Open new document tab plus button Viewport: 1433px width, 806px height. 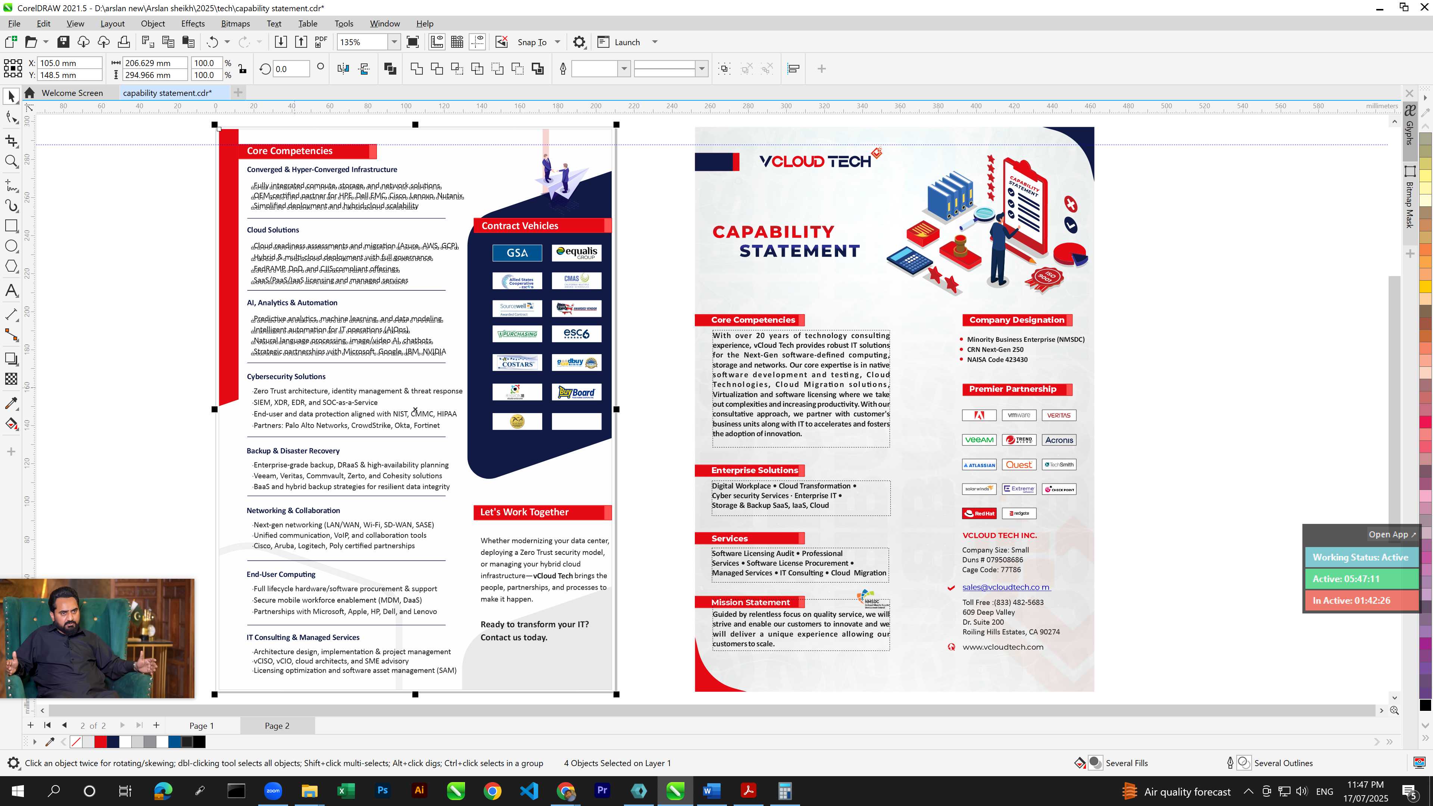pos(238,92)
